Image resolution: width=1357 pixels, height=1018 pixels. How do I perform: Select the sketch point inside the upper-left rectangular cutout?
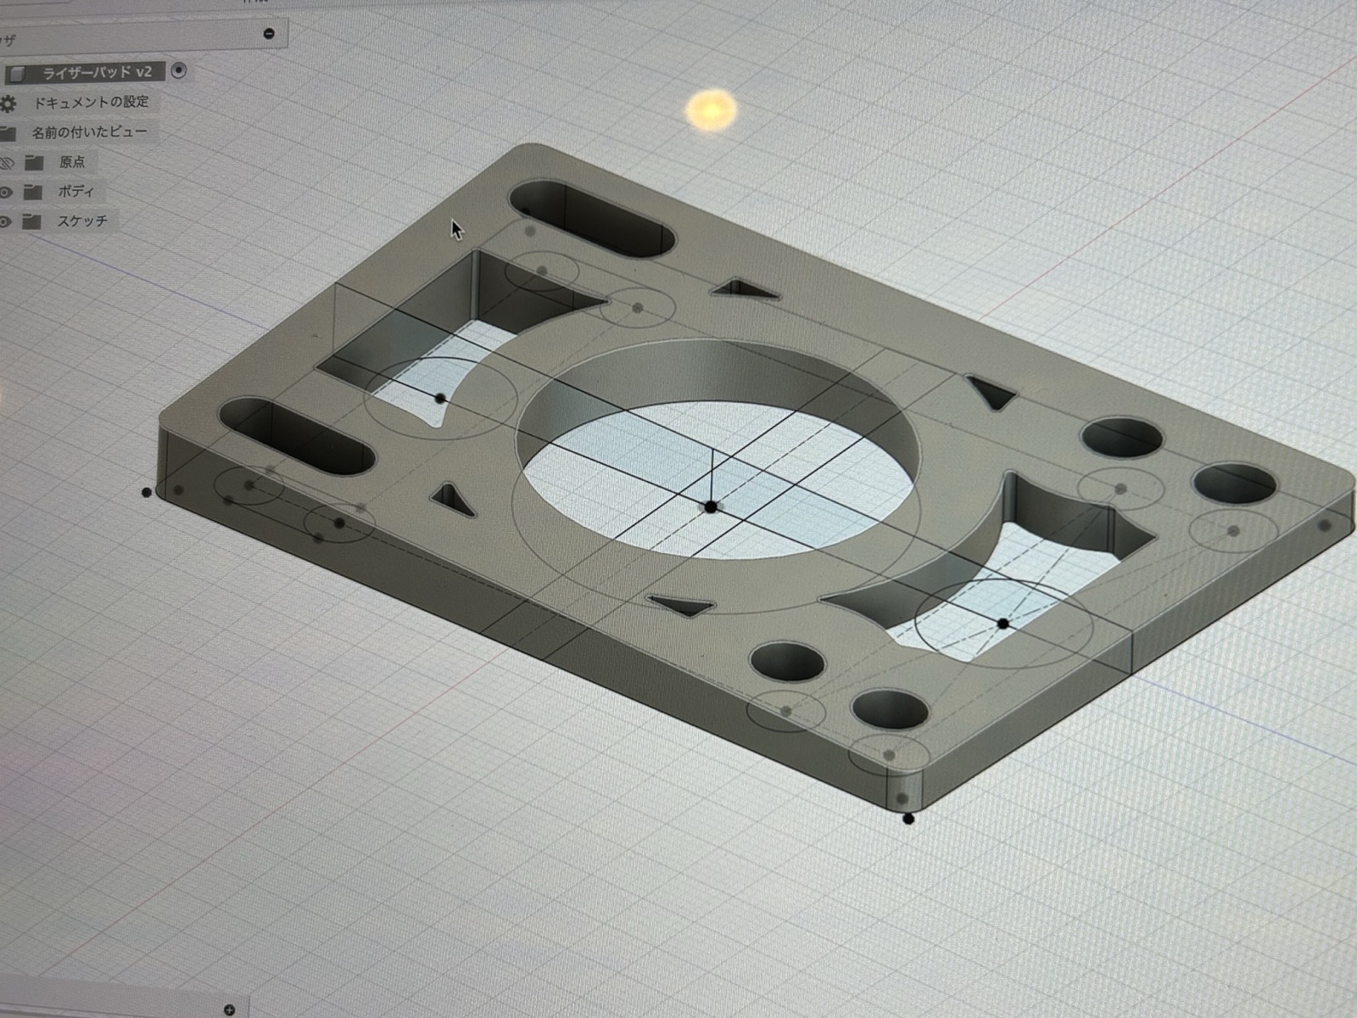pyautogui.click(x=440, y=397)
